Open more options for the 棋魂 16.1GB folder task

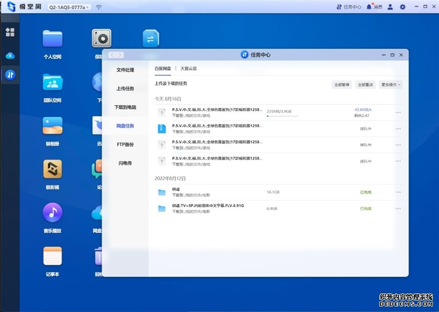pos(398,192)
